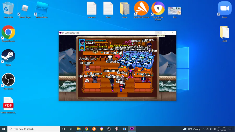The image size is (235, 132).
Task: Open the clock showing 10:37 PM
Action: coord(222,129)
